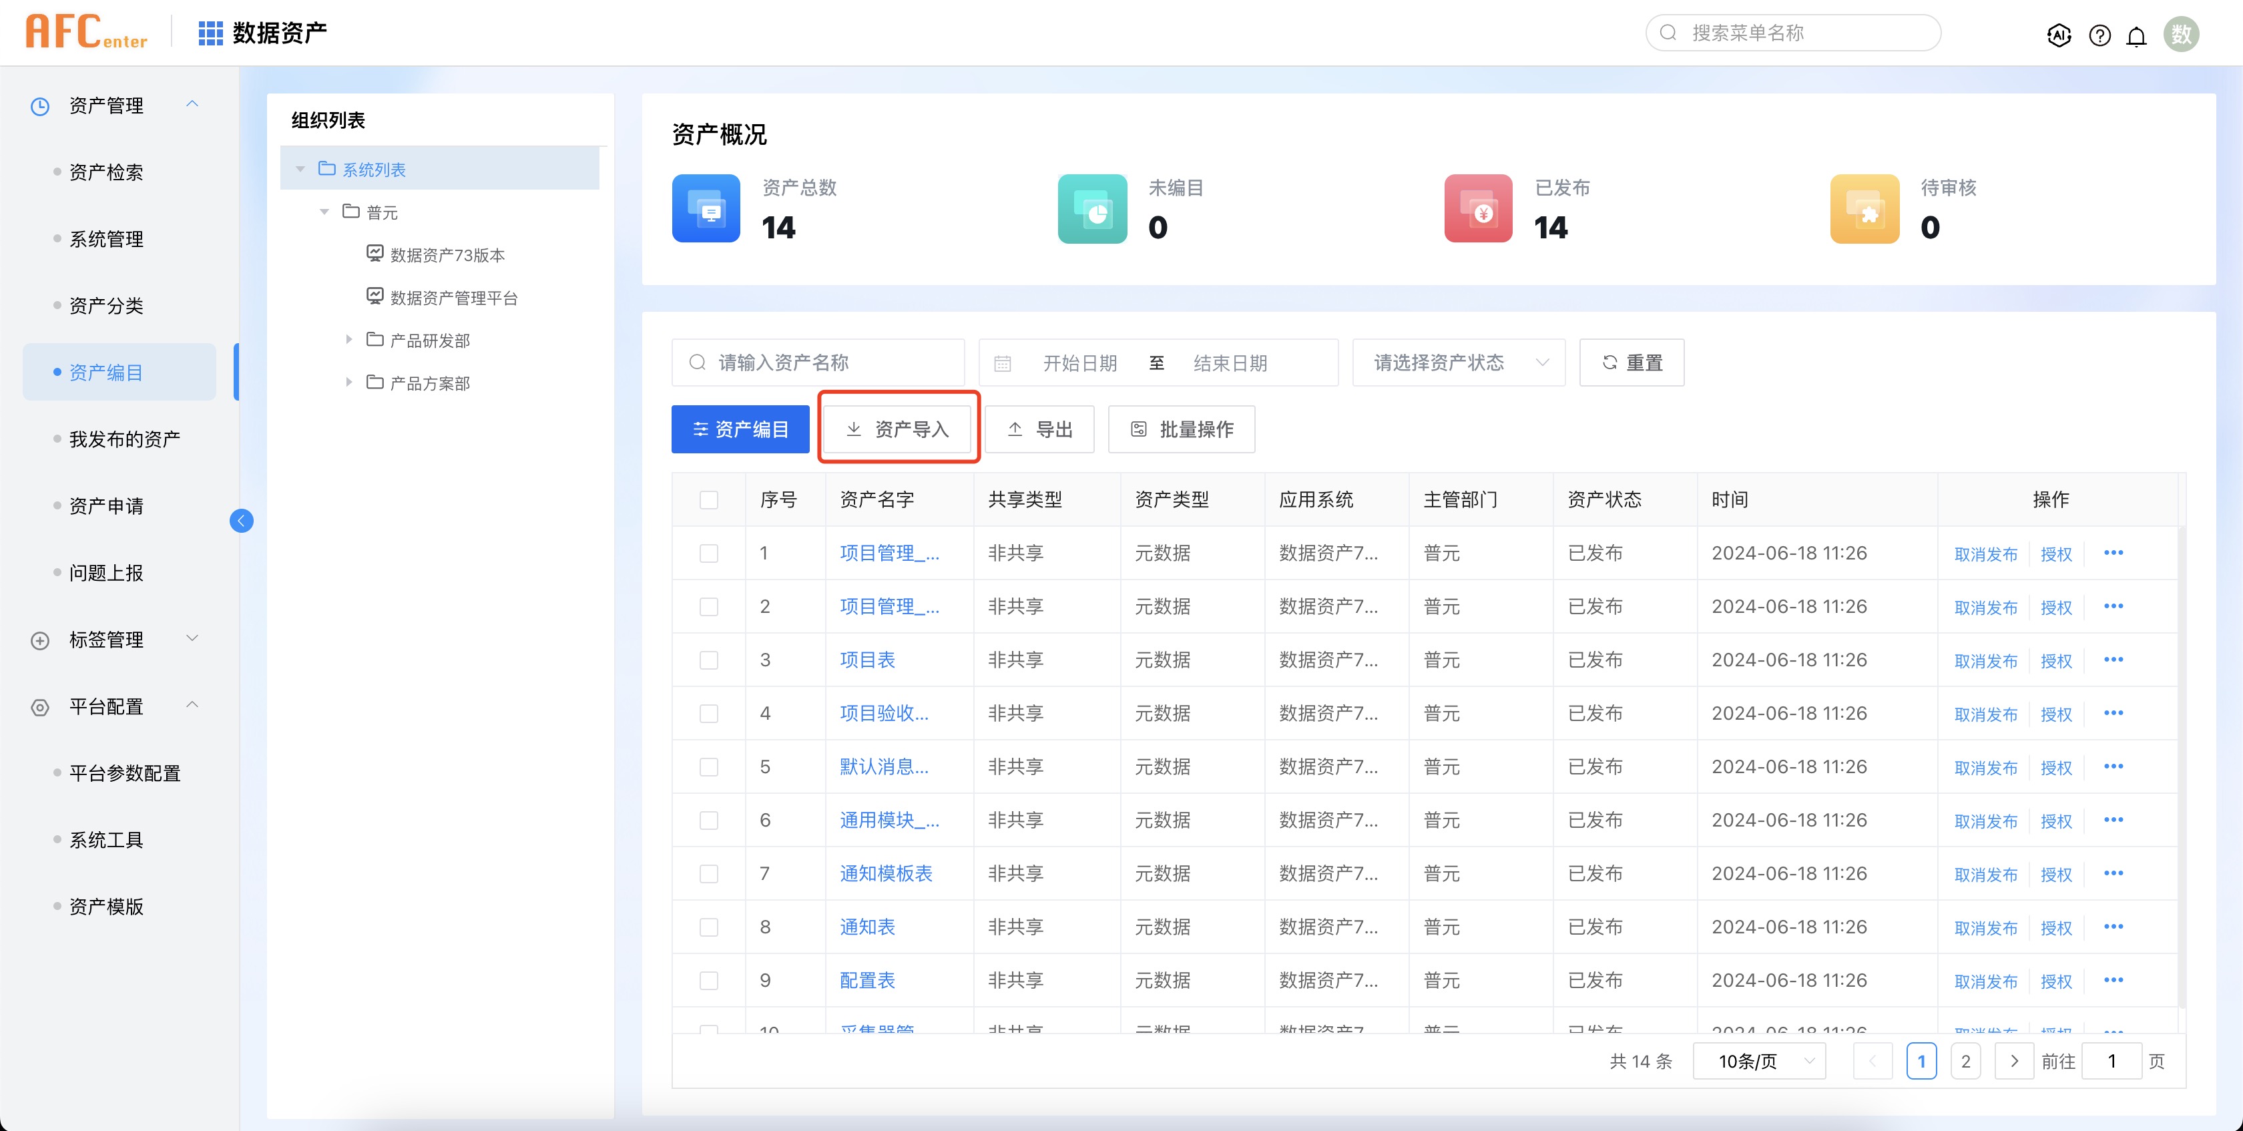Open the help question mark icon
This screenshot has width=2243, height=1131.
tap(2099, 35)
